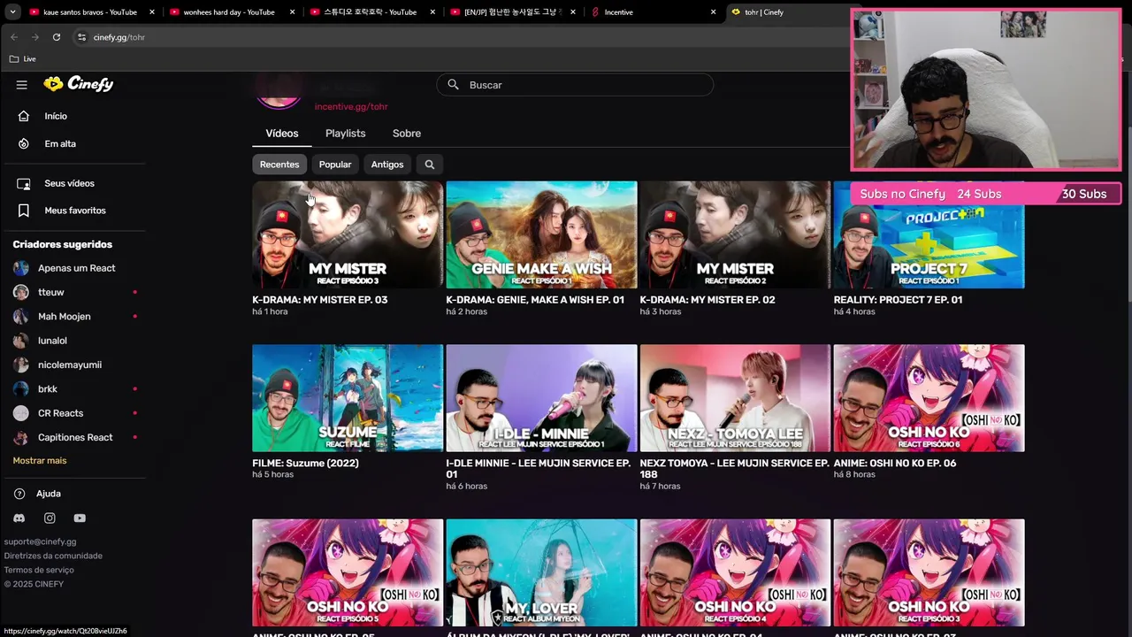Click suporte@cinefy.gg email link
Viewport: 1132px width, 637px height.
click(x=40, y=541)
